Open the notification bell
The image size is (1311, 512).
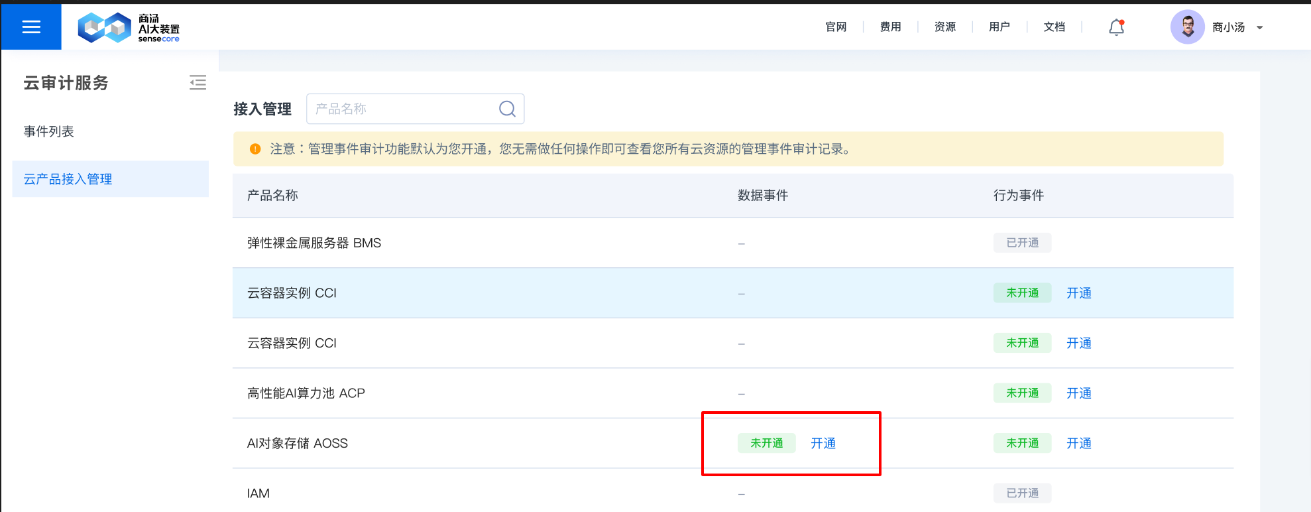pyautogui.click(x=1117, y=27)
